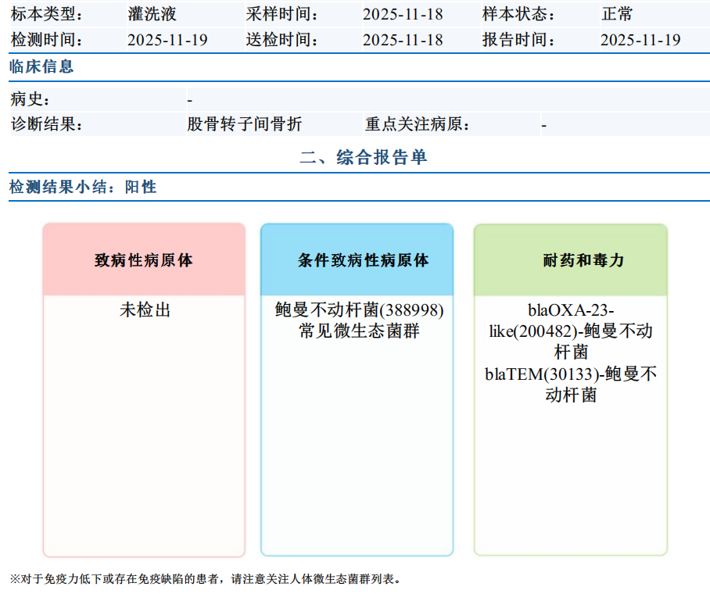The image size is (710, 601).
Task: Click the 检测结果小结：阳性 summary line
Action: tap(83, 188)
